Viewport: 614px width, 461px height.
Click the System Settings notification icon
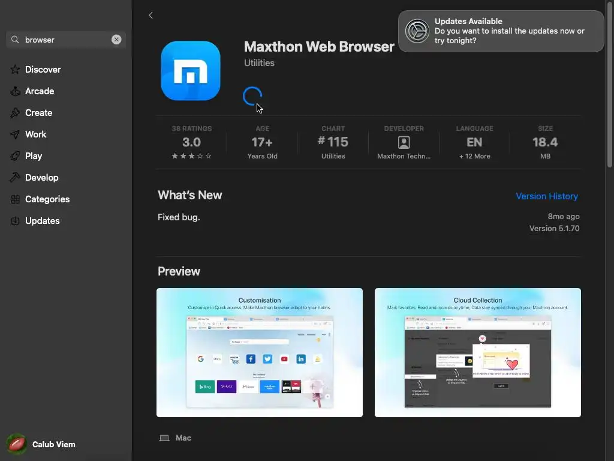click(x=417, y=31)
